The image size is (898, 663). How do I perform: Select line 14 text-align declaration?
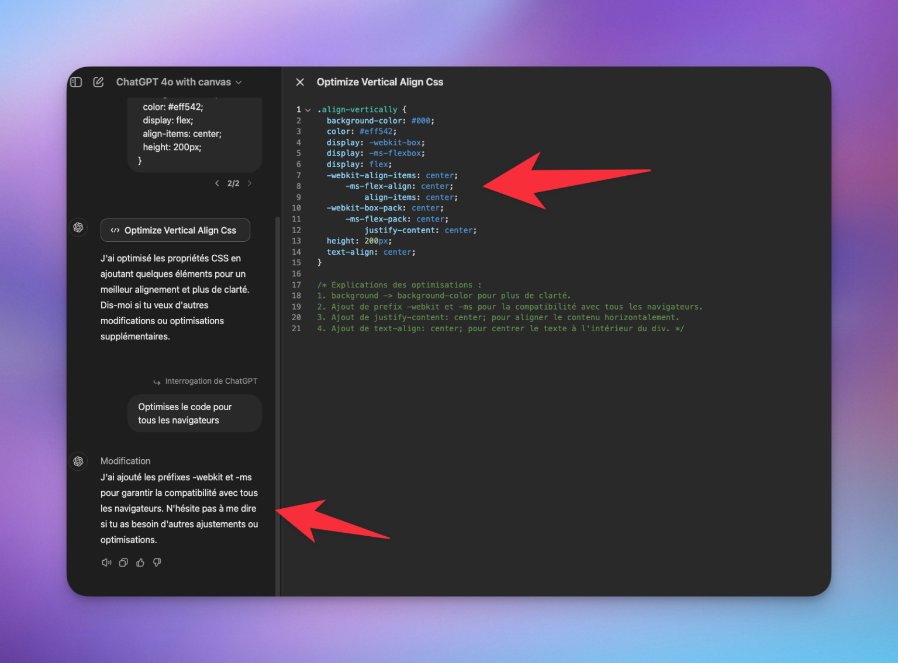pyautogui.click(x=371, y=252)
